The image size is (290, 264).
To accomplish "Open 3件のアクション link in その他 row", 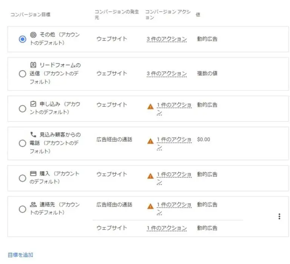I will [x=167, y=39].
